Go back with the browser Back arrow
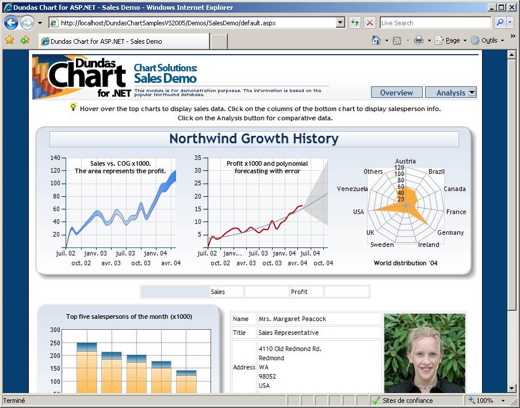 (x=11, y=23)
